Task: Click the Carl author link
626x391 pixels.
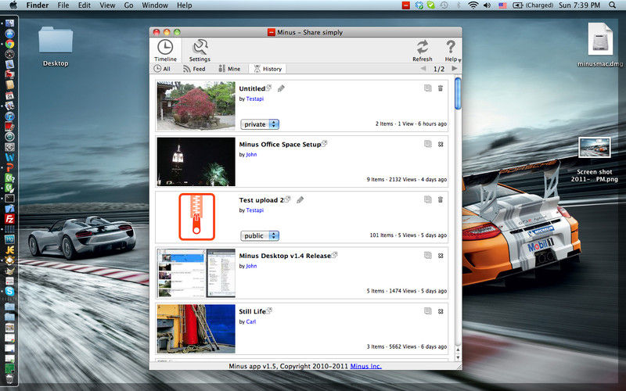Action: tap(250, 321)
